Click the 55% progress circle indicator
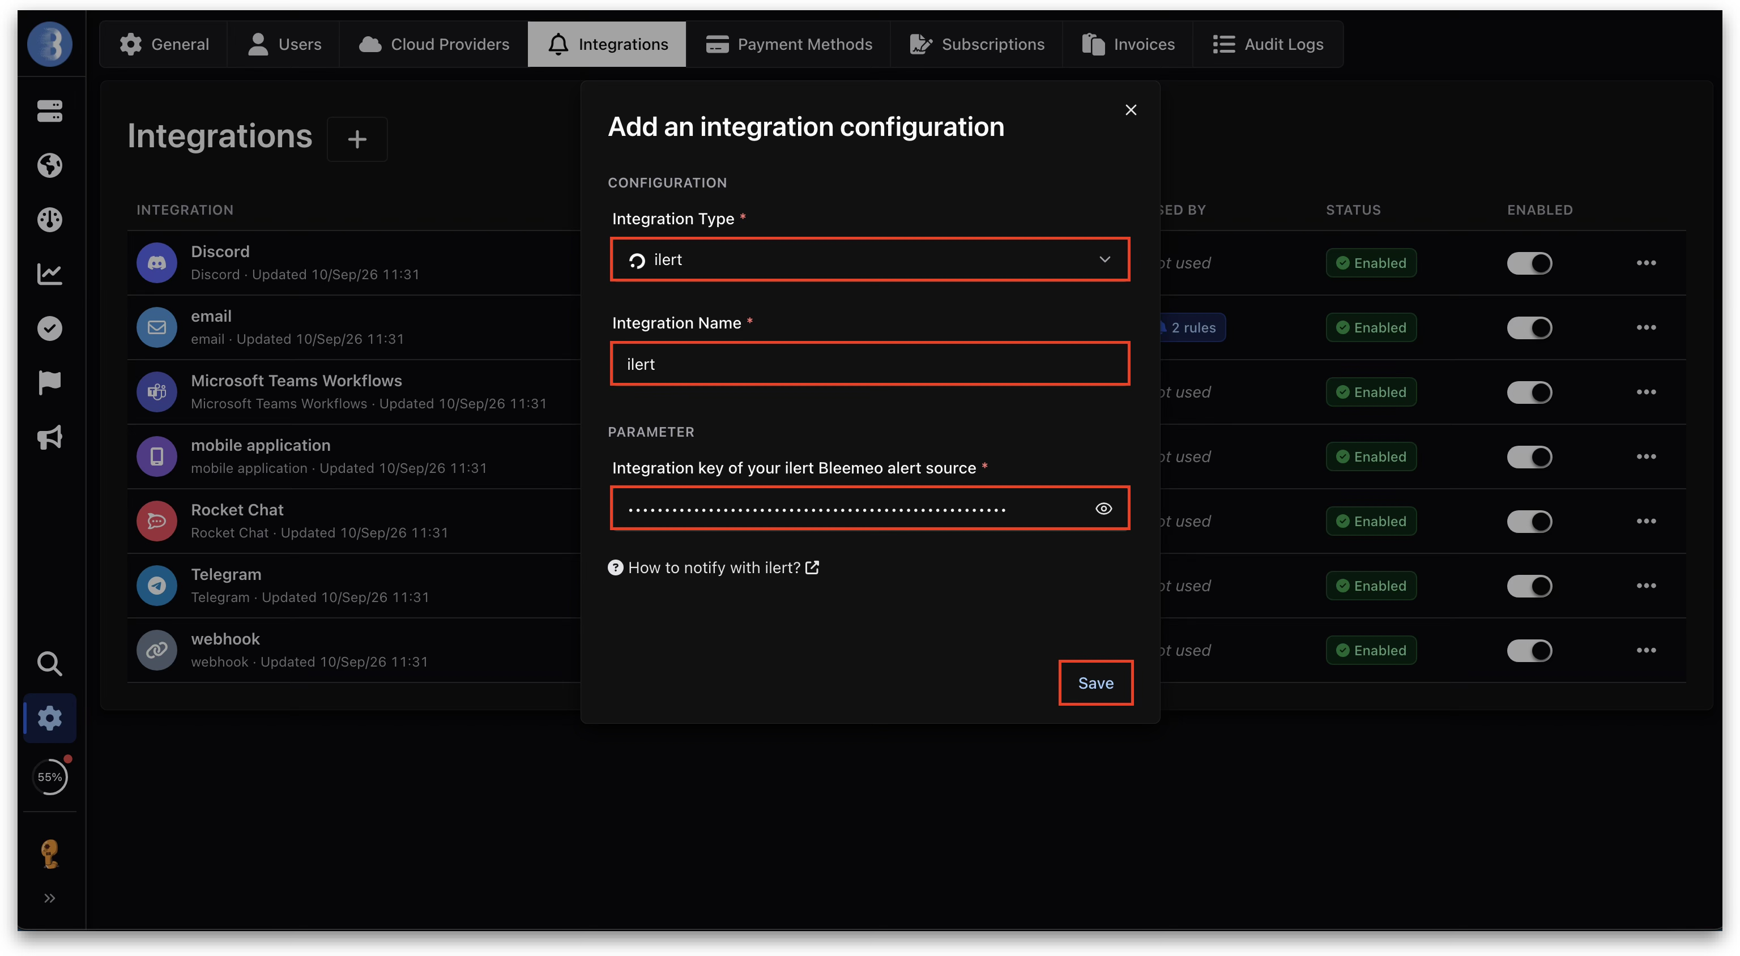This screenshot has width=1740, height=956. click(49, 777)
